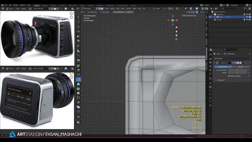Enable face select mode

(x=102, y=9)
